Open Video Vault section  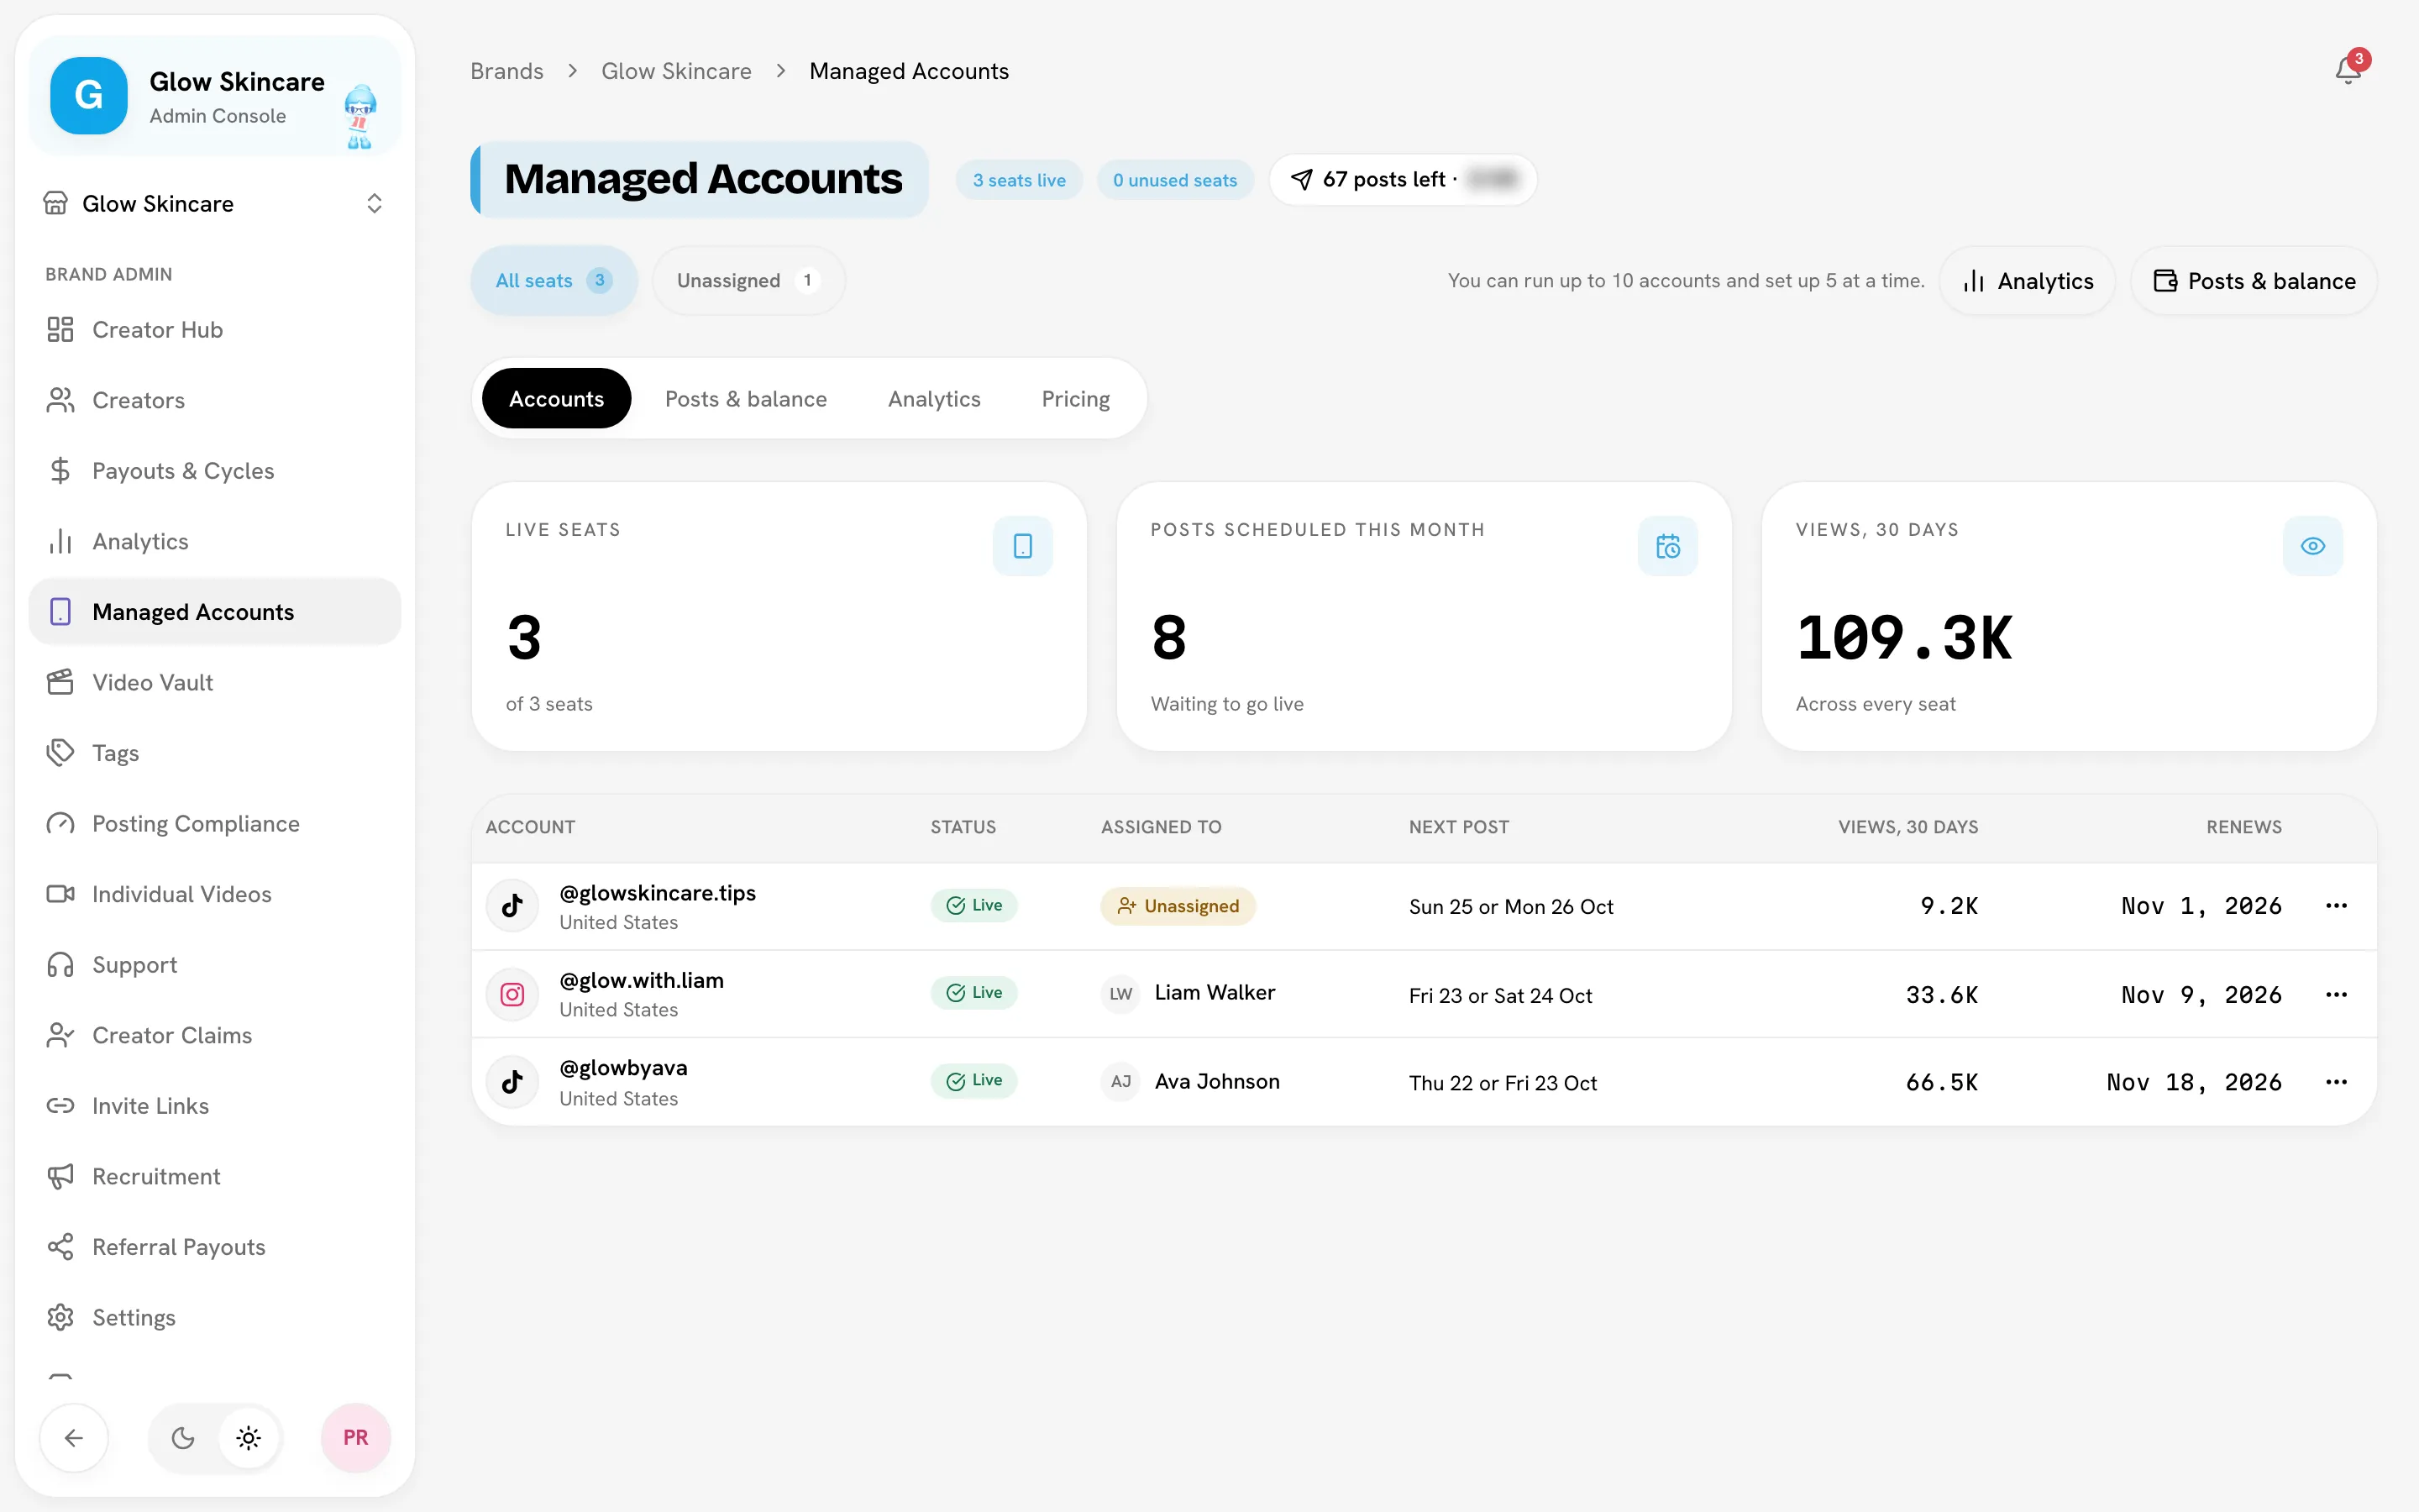(215, 682)
